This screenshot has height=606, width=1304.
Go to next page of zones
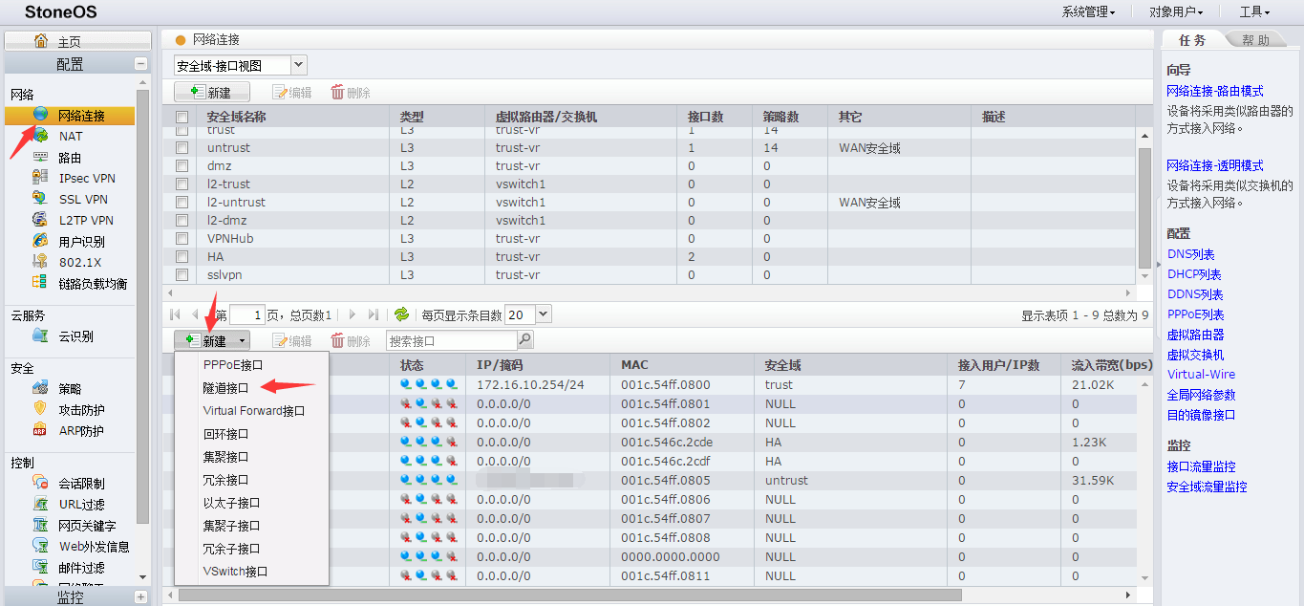(352, 314)
